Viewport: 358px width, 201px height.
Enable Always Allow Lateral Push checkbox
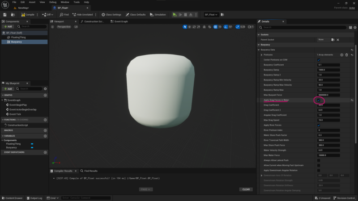point(319,160)
